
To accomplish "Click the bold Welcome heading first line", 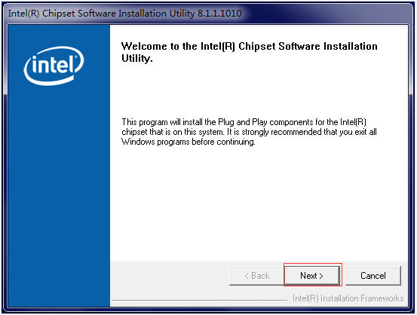I will 249,46.
